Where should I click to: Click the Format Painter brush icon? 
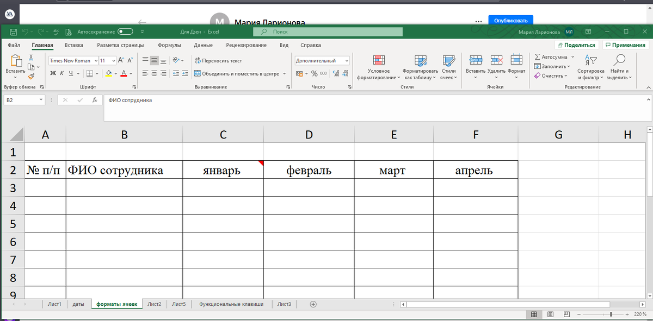pyautogui.click(x=31, y=77)
